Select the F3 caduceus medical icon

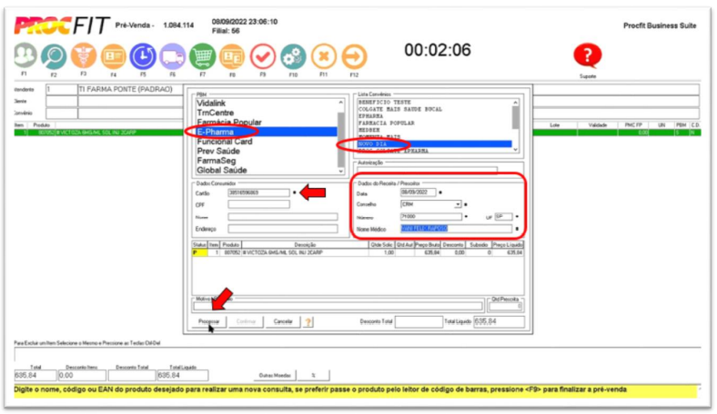(x=83, y=55)
